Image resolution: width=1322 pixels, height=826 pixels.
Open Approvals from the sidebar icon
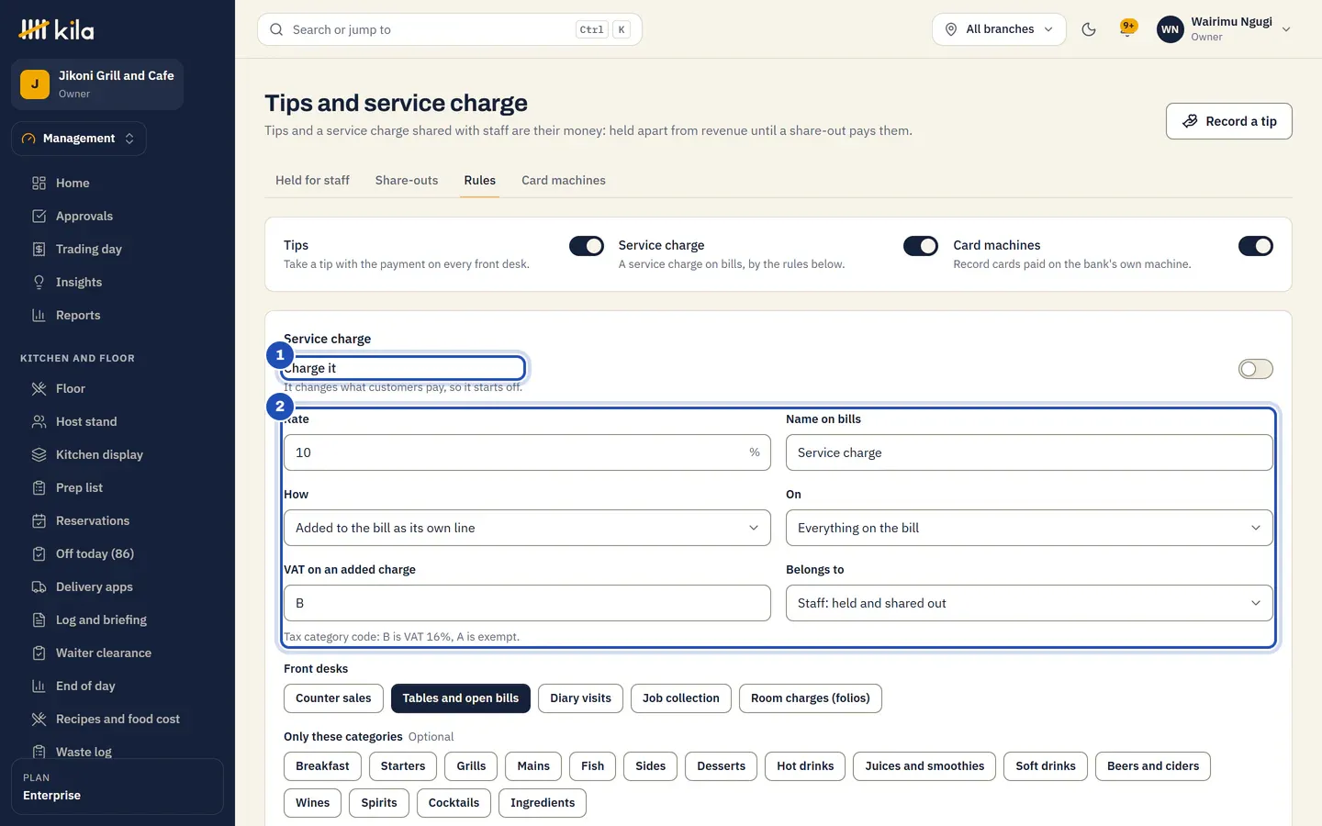click(x=39, y=216)
